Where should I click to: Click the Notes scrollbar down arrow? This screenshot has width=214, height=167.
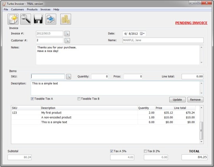[x=201, y=62]
